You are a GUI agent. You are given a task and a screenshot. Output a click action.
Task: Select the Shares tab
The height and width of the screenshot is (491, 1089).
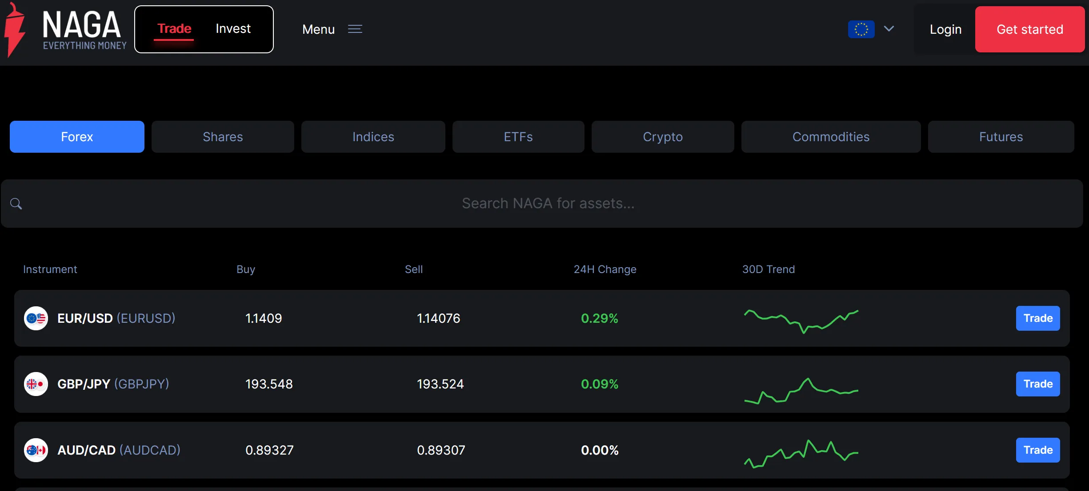223,137
